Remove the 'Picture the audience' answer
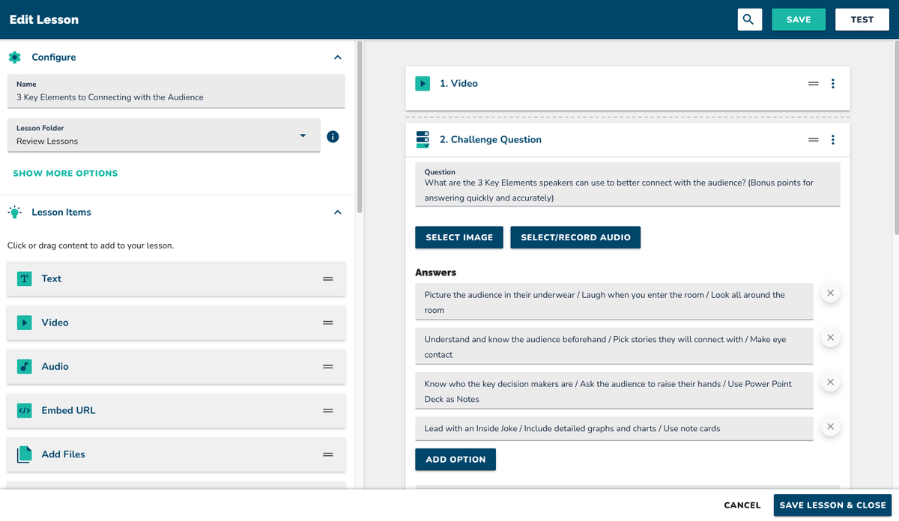This screenshot has height=521, width=899. coord(830,293)
